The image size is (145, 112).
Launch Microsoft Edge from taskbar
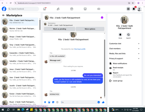(23, 110)
